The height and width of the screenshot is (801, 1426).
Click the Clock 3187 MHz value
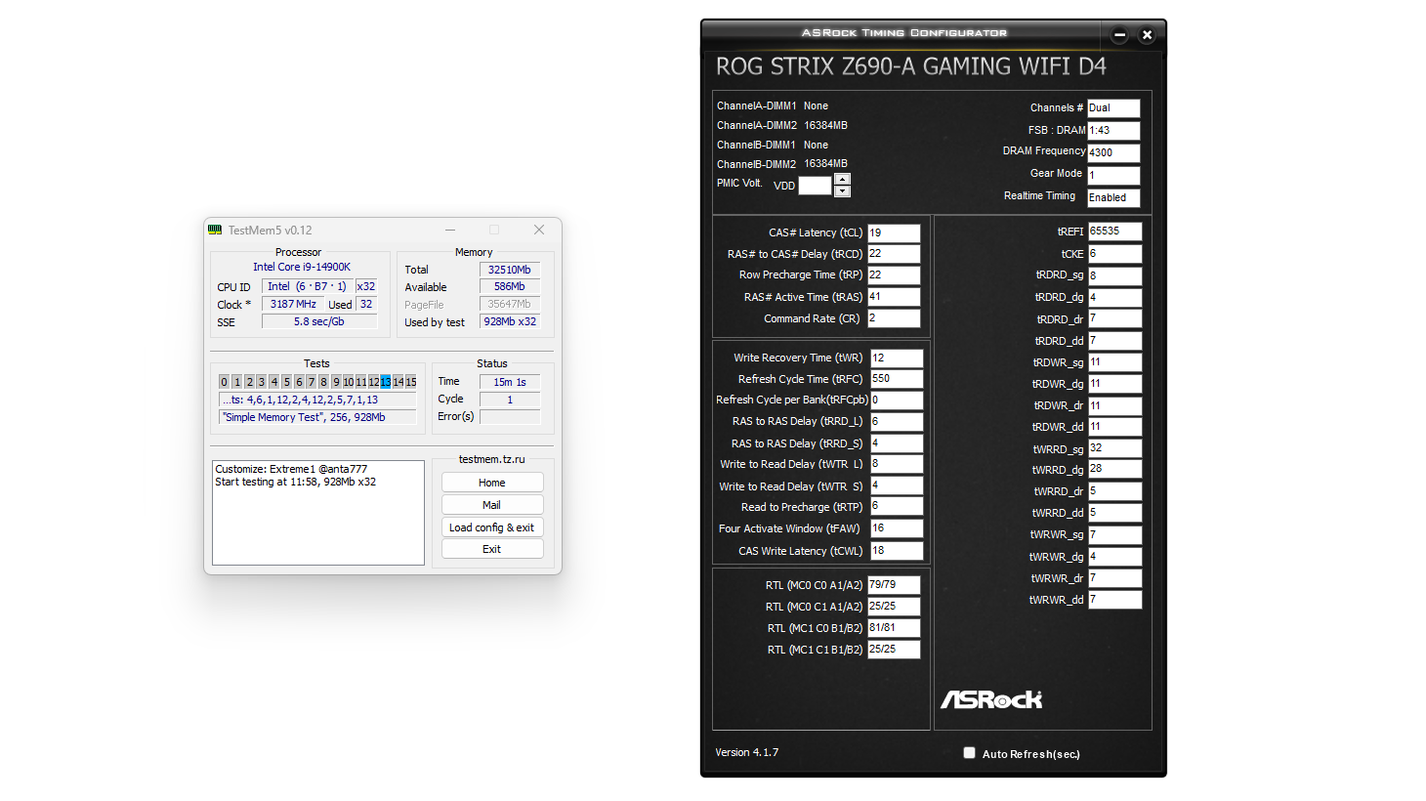293,305
